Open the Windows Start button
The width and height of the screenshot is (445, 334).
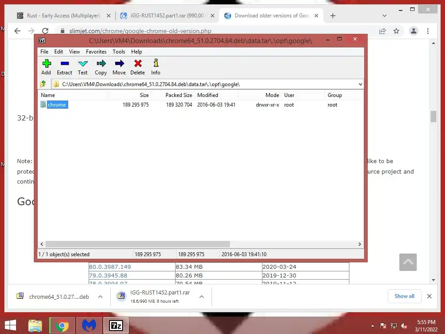pyautogui.click(x=10, y=325)
